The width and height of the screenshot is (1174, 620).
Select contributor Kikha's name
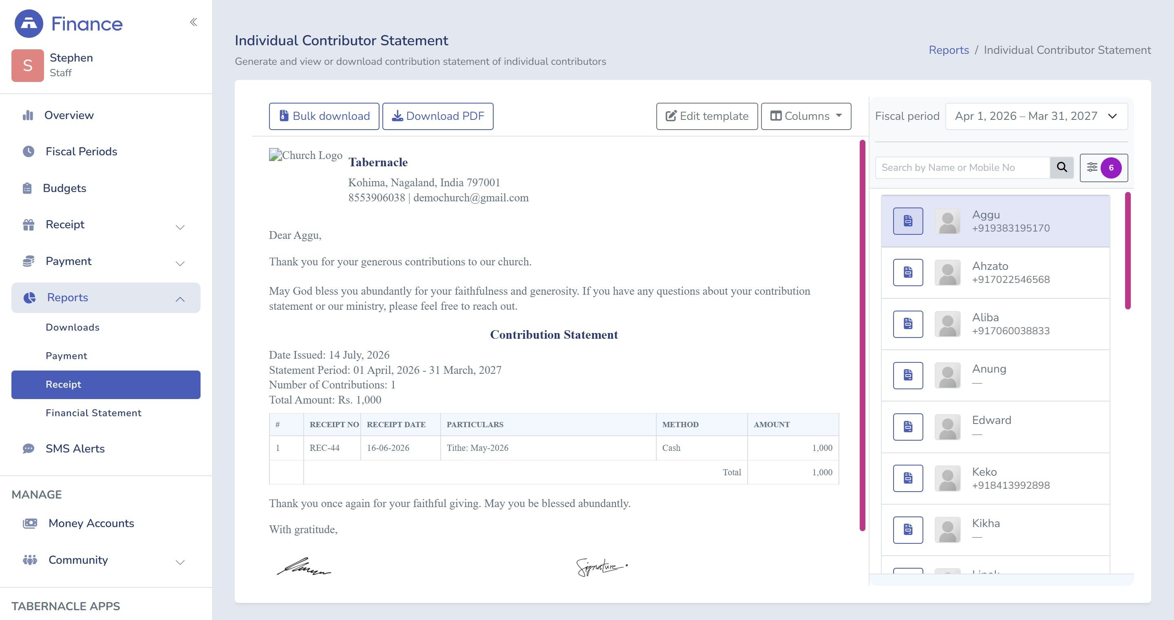pos(986,523)
